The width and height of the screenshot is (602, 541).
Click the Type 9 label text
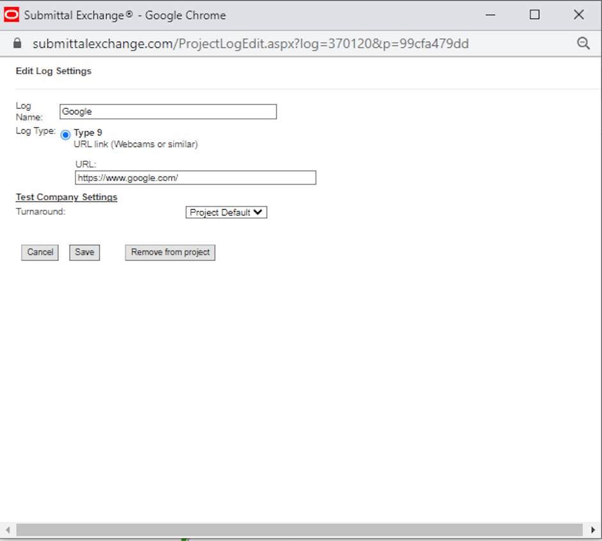coord(88,132)
